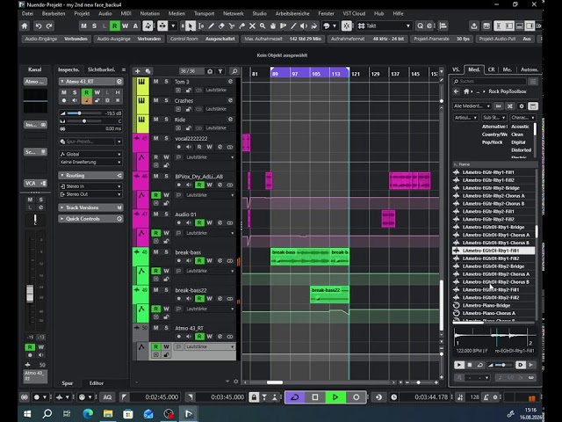Solo the Ride track

pyautogui.click(x=166, y=120)
